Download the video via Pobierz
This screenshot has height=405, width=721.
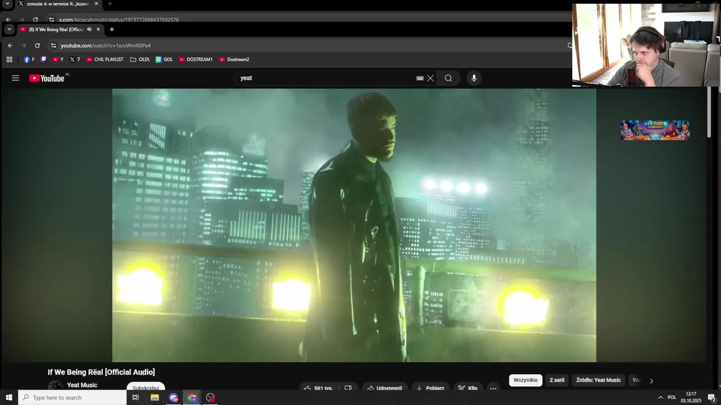point(430,388)
